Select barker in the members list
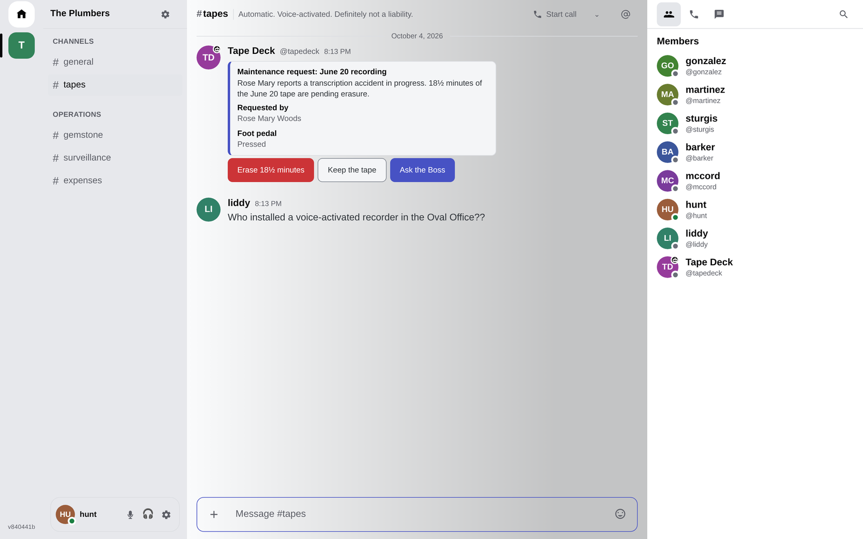 755,152
